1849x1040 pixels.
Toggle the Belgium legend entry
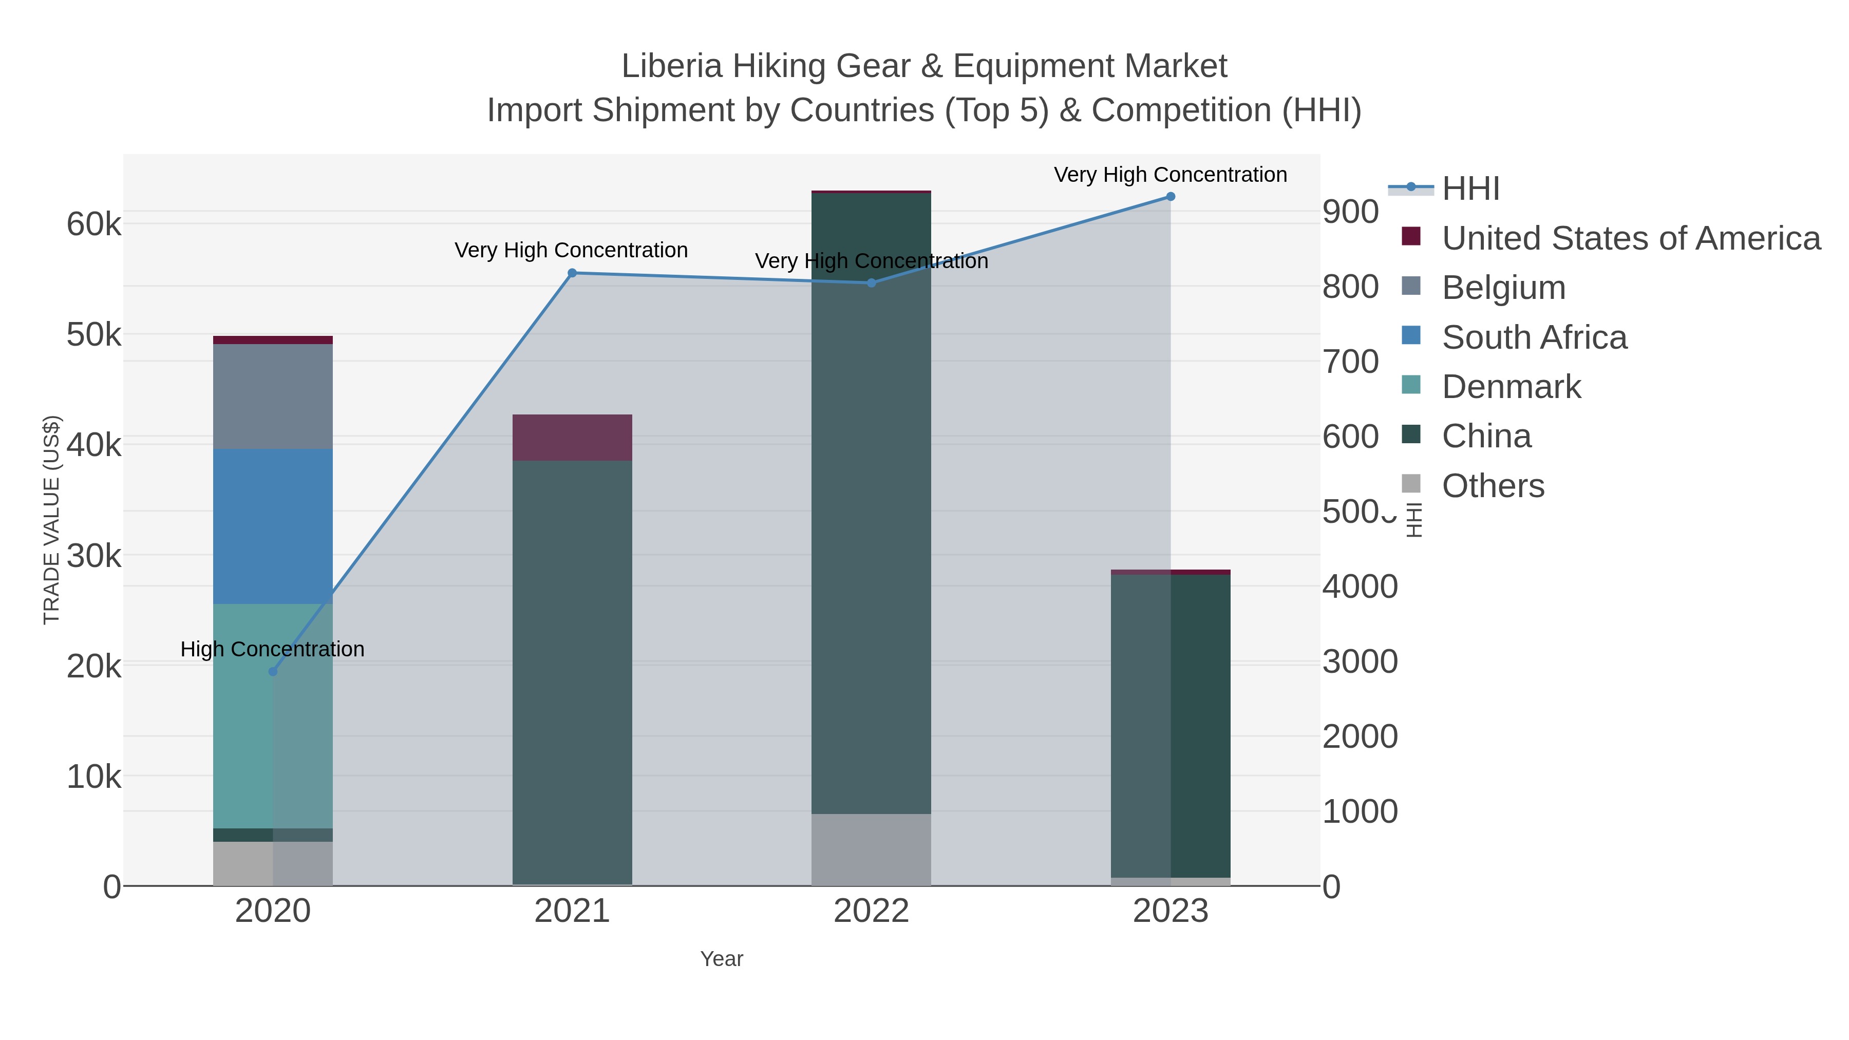pyautogui.click(x=1484, y=287)
